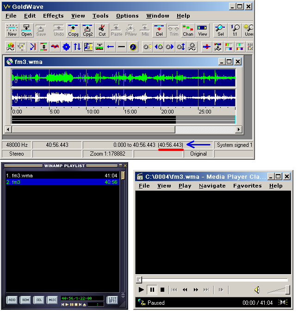The width and height of the screenshot is (298, 314).
Task: Open the Window menu in GoldWave
Action: coord(157,16)
